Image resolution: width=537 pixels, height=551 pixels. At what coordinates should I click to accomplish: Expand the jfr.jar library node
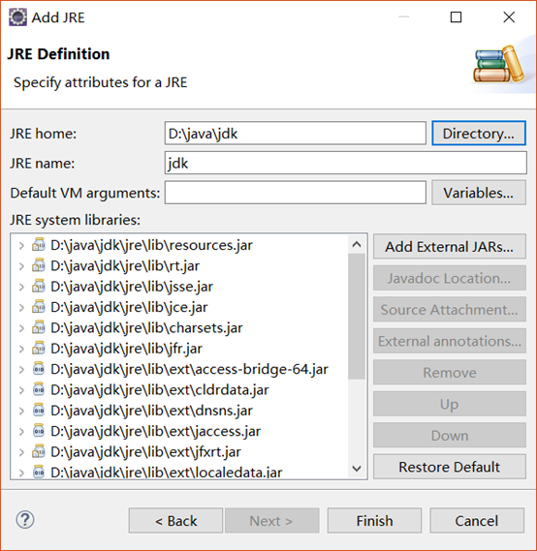tap(21, 349)
